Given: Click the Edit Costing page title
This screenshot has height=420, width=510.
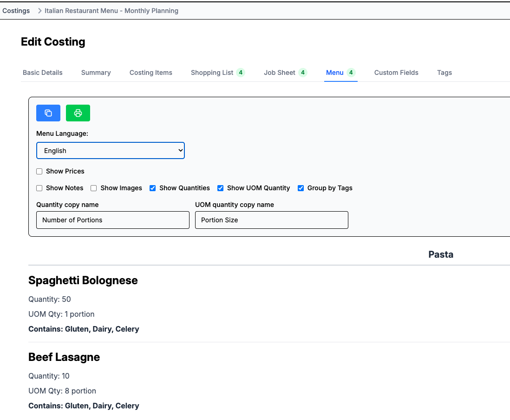Looking at the screenshot, I should 53,42.
